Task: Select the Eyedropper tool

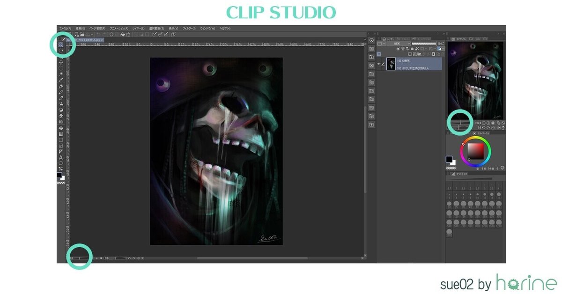Action: point(61,80)
